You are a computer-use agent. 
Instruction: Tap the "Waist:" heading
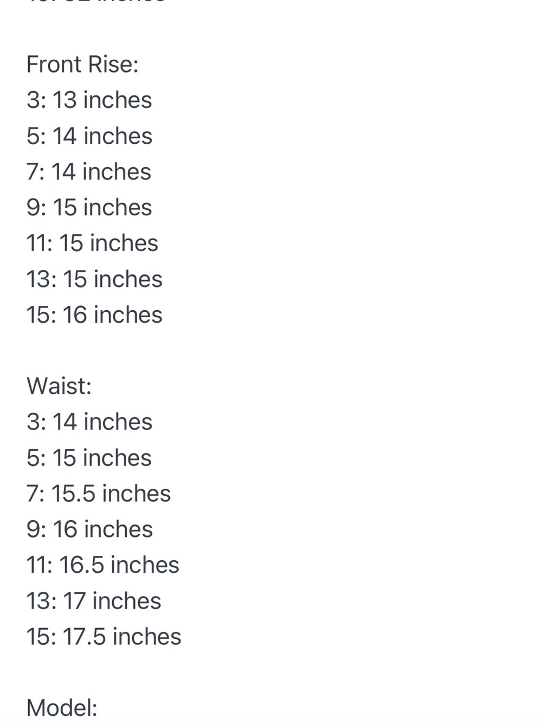59,387
